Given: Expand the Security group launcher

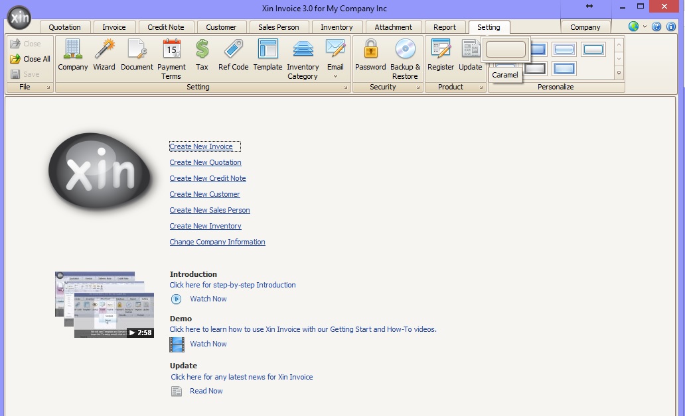Looking at the screenshot, I should coord(418,87).
